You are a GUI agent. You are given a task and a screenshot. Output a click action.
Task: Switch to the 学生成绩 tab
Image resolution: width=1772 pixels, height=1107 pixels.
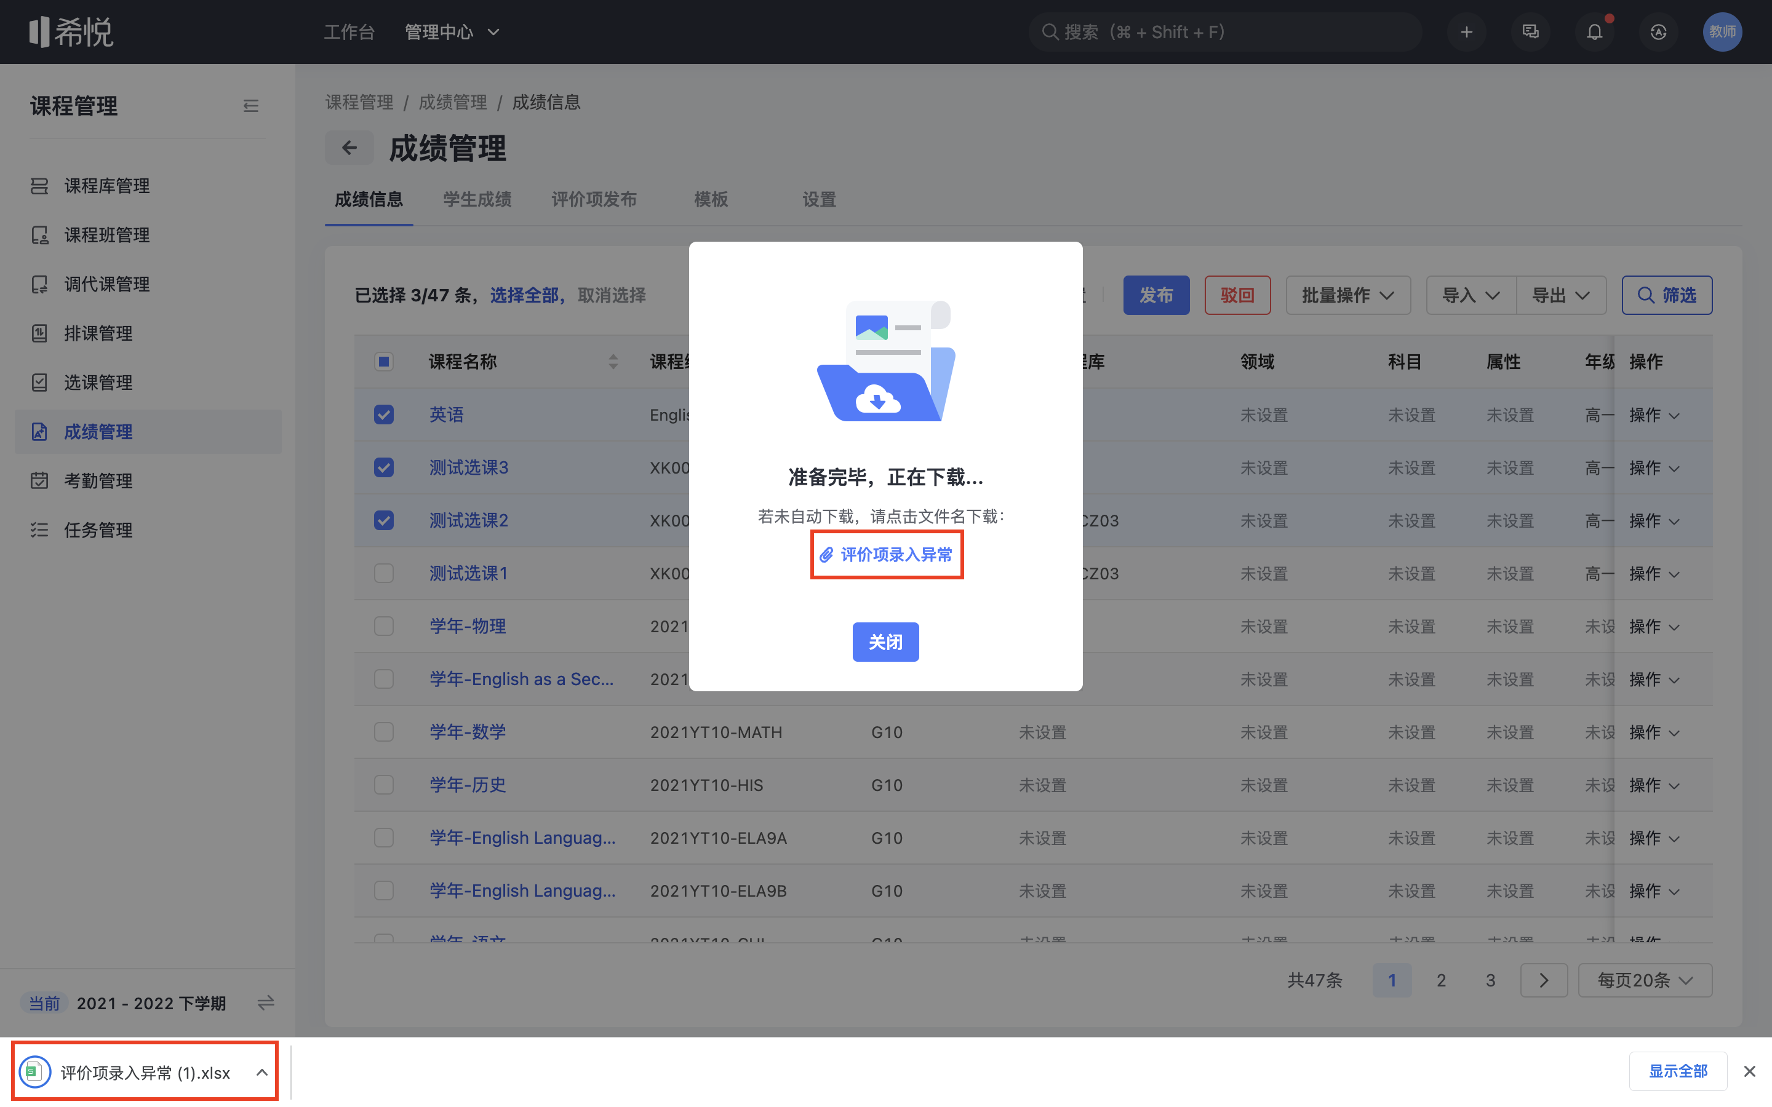pos(477,199)
